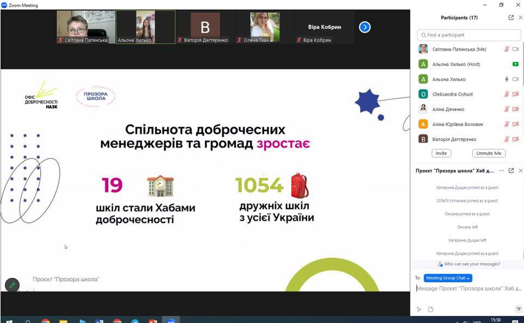524x323 pixels.
Task: Click the chat filter icon near the message box
Action: click(518, 309)
